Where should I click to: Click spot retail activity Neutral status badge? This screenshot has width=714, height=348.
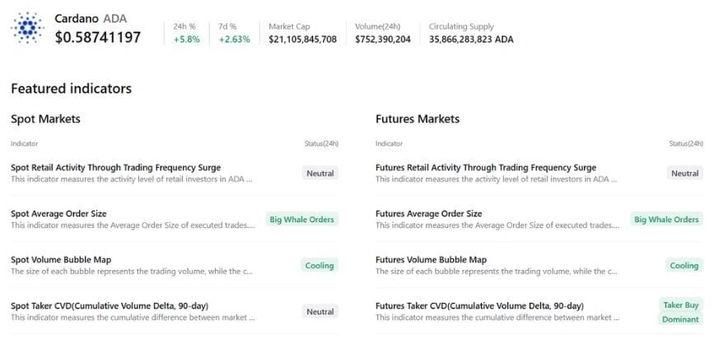[x=320, y=174]
